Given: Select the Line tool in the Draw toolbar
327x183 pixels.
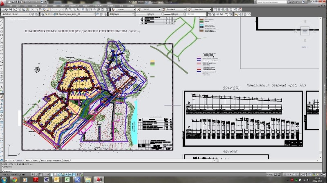Looking at the screenshot, I should 2,20.
